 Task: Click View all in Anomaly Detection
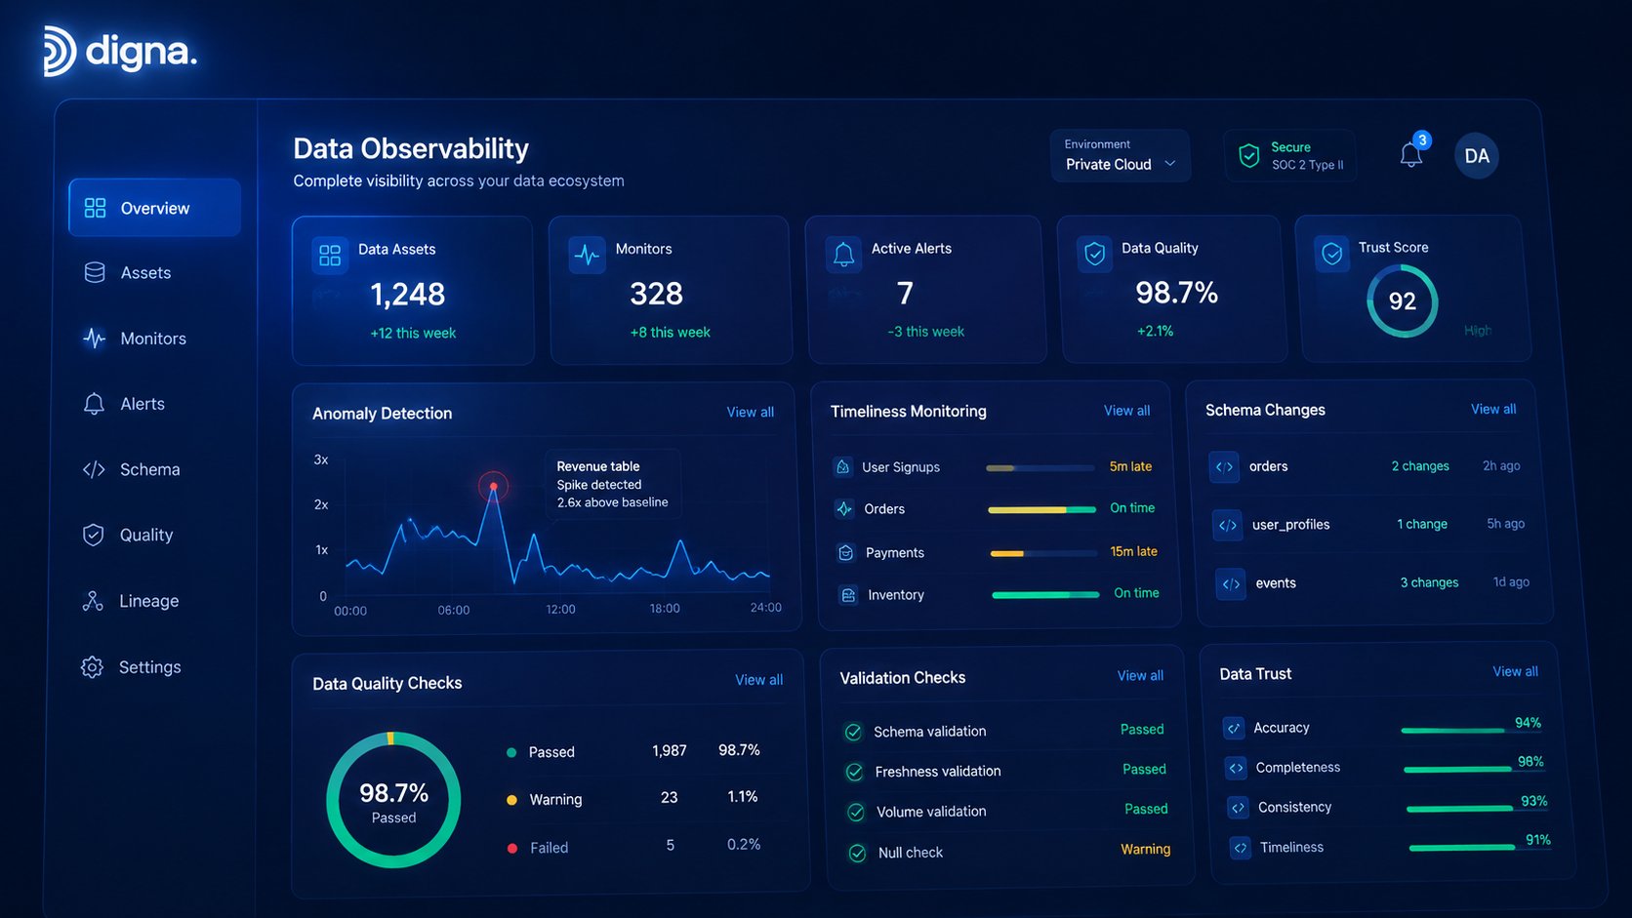click(x=750, y=413)
